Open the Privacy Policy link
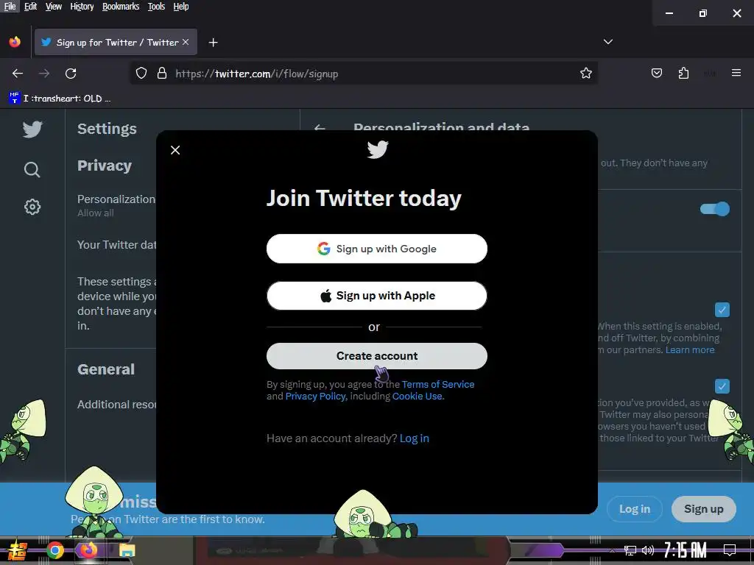 pos(315,397)
